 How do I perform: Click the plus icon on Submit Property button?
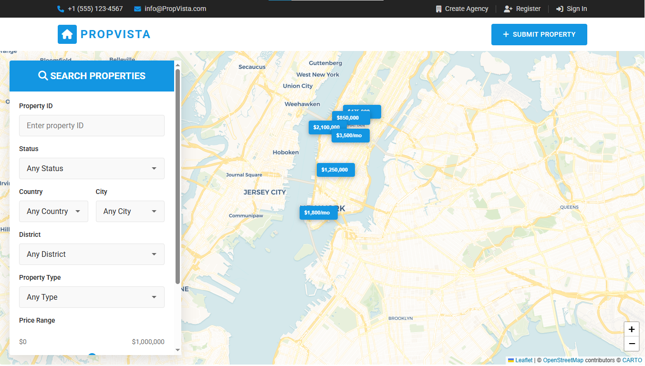(x=505, y=34)
